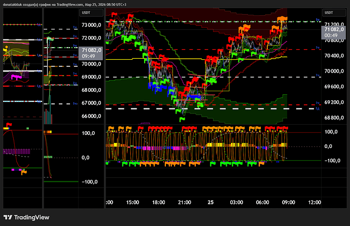Click the 68 800,0 level on the main price scale
Viewport: 350px width, 226px height.
pos(333,118)
